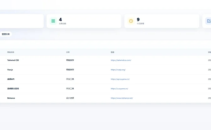Screen dimensions: 211x130
Task: Select the Behance site name
Action: tap(11, 98)
